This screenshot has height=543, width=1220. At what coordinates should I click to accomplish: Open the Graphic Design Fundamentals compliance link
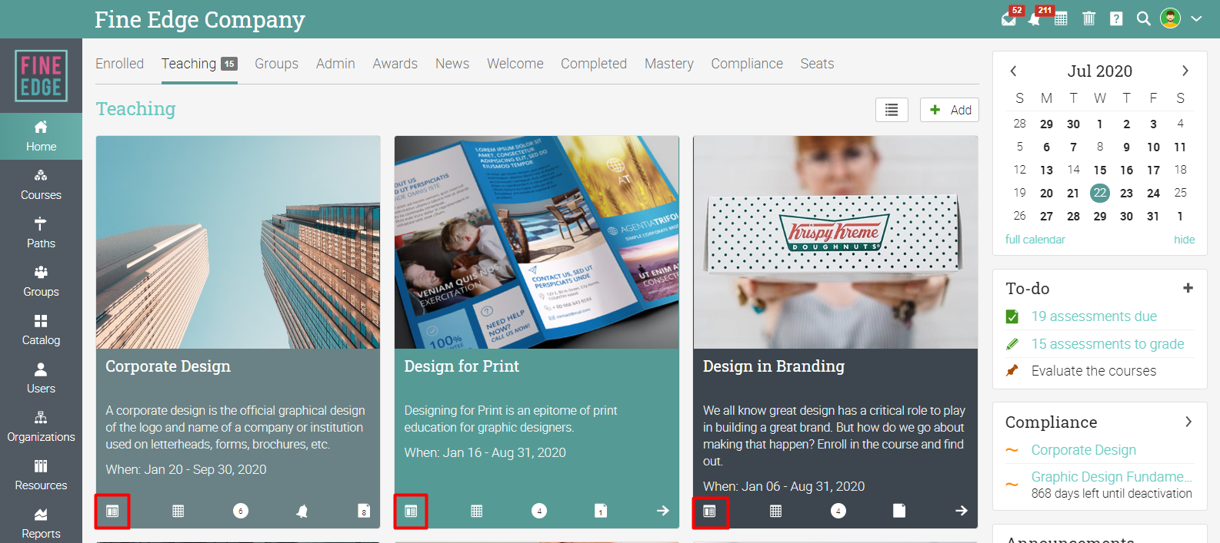click(x=1112, y=477)
